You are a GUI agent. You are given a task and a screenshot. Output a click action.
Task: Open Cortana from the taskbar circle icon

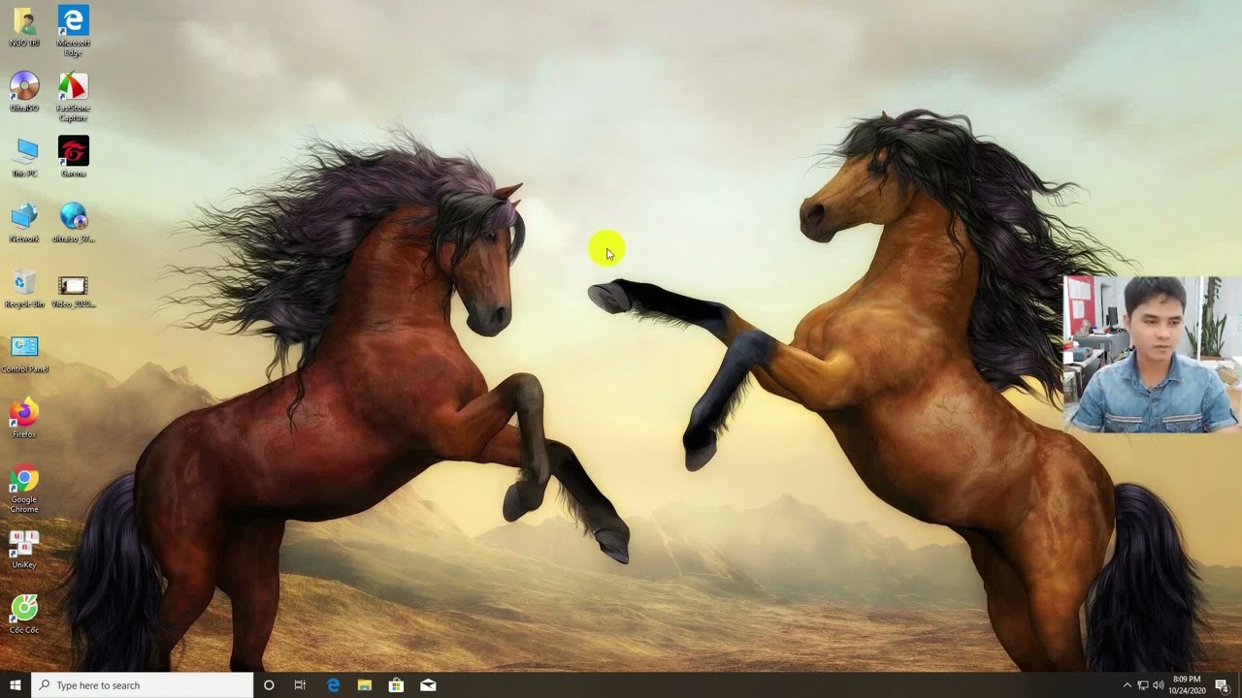coord(269,685)
